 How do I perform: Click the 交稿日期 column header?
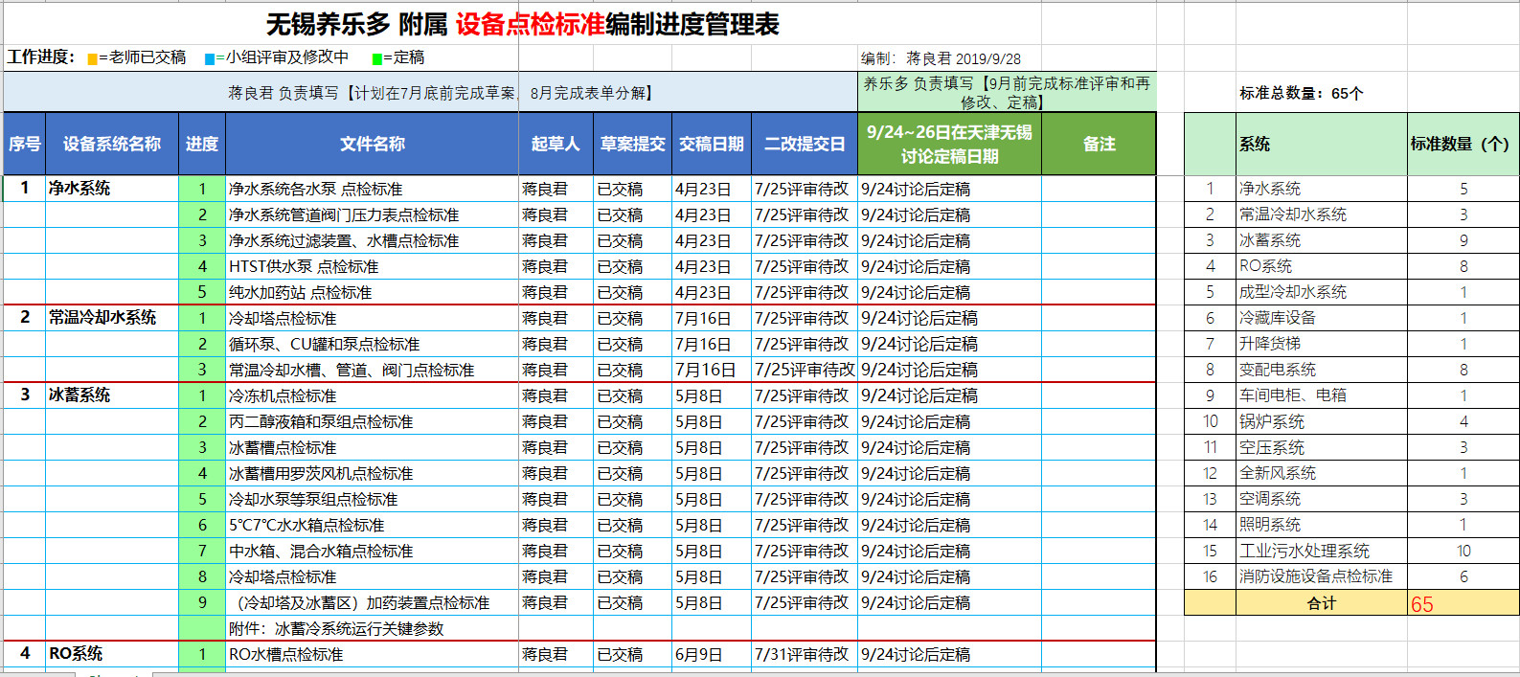tap(712, 144)
